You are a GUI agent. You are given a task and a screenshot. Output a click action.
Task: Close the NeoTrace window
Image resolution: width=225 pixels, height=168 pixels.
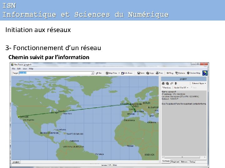(204, 64)
